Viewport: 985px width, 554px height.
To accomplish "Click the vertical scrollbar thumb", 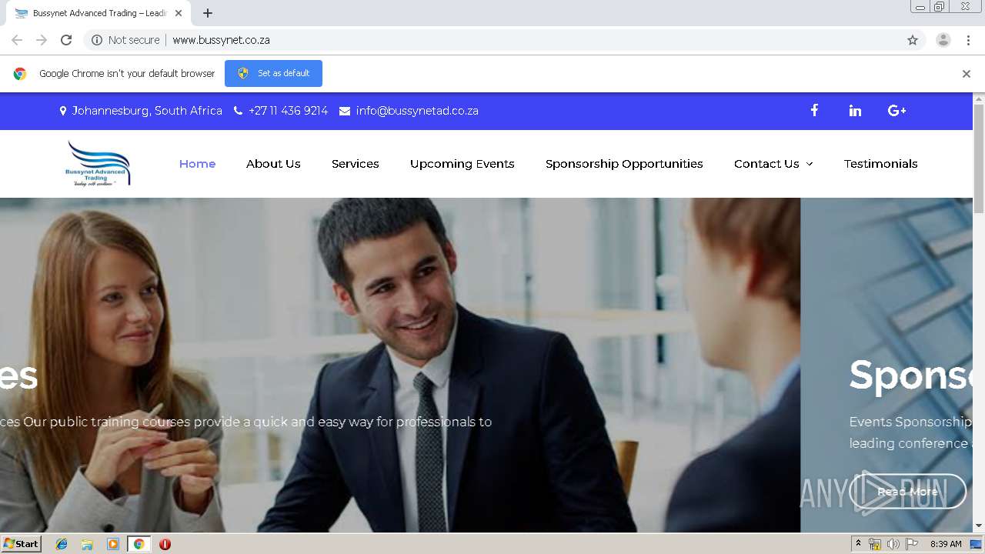I will point(979,159).
